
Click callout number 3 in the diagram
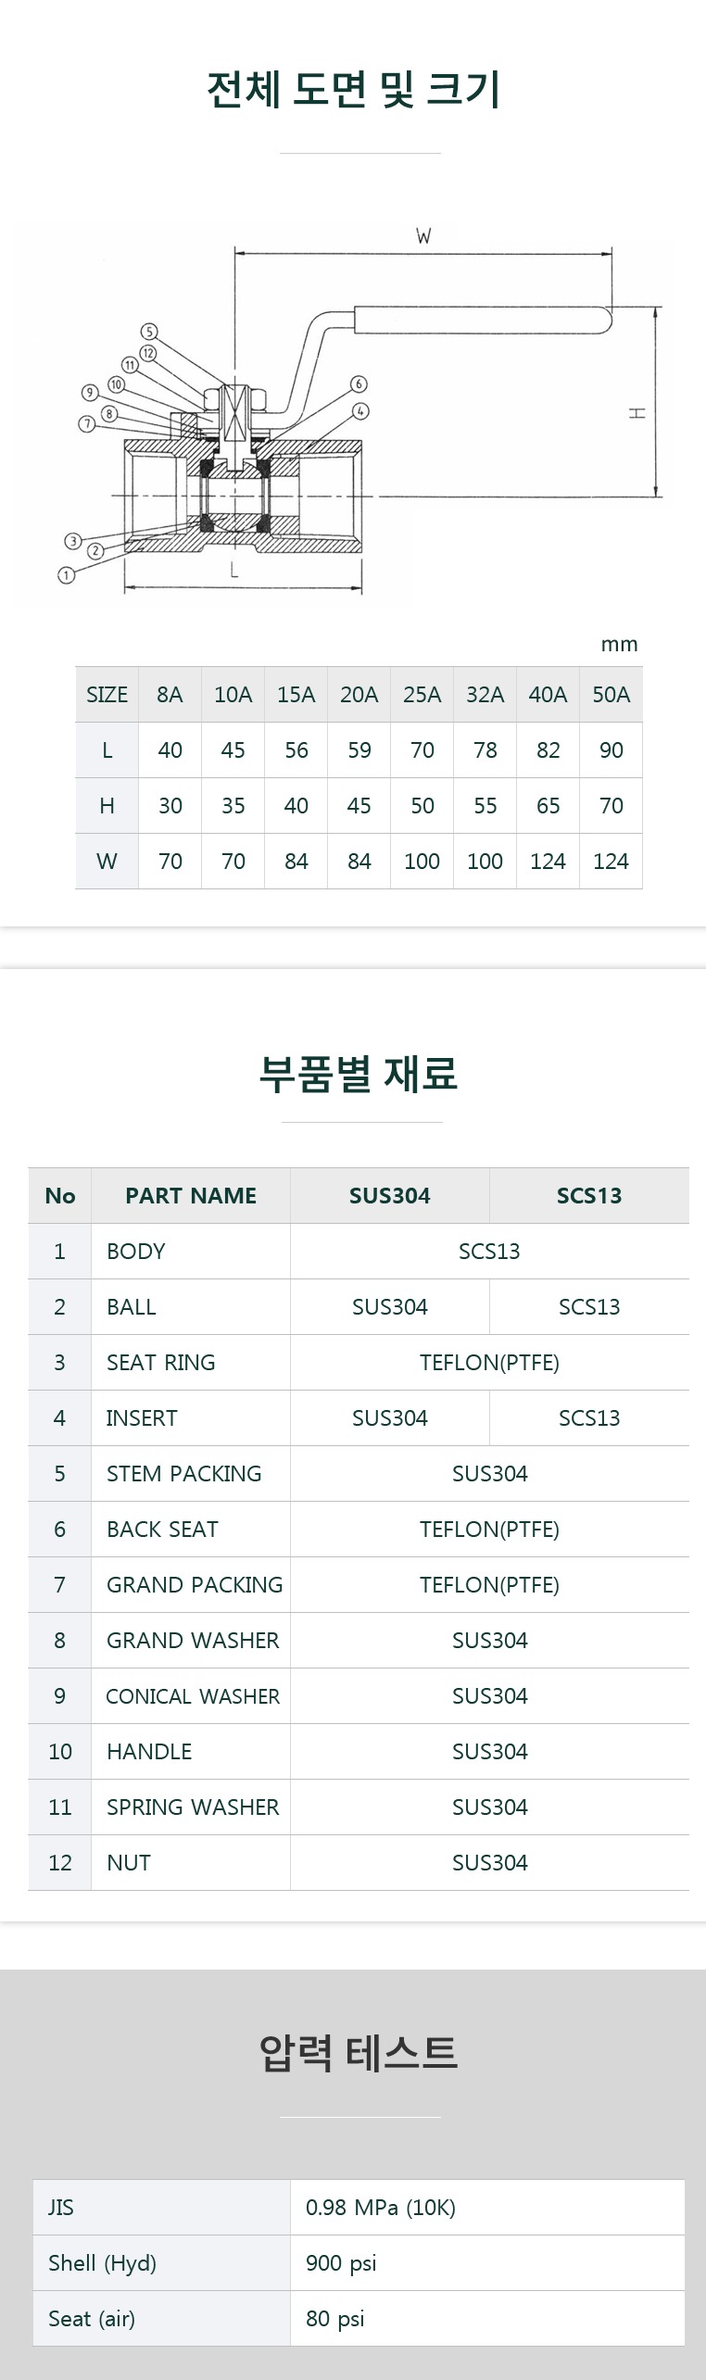[73, 541]
